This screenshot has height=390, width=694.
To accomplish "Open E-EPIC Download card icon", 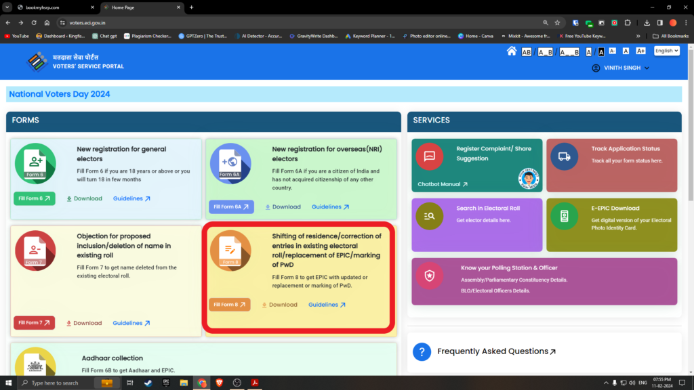I will point(565,216).
